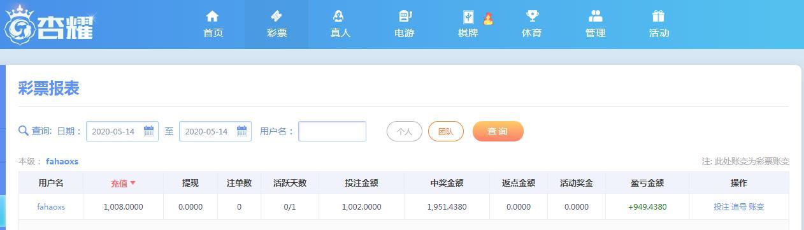Open the 投注 link for fahaoxs

(721, 207)
